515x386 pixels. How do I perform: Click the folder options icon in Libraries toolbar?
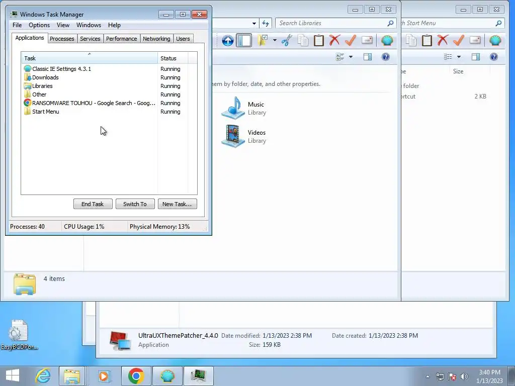(x=263, y=41)
